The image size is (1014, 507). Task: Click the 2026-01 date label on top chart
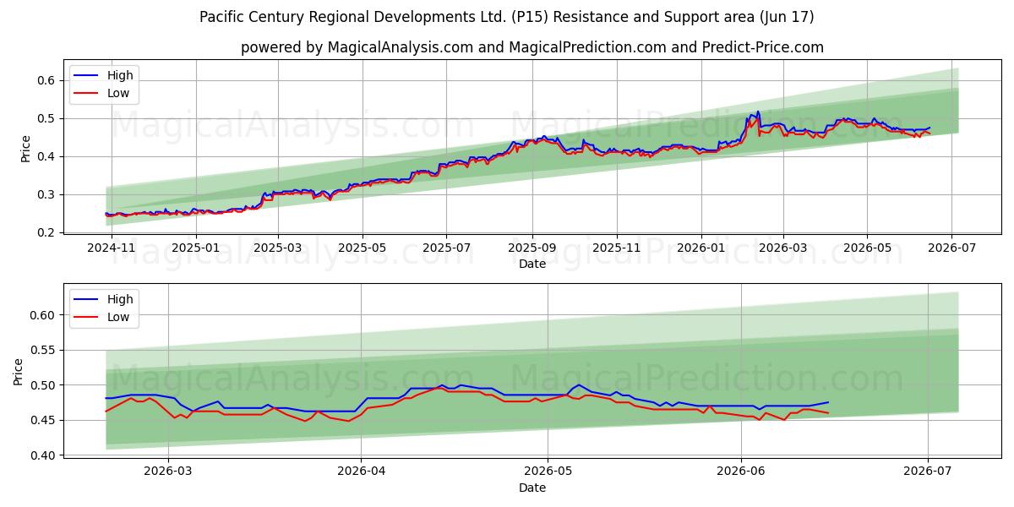(x=701, y=248)
